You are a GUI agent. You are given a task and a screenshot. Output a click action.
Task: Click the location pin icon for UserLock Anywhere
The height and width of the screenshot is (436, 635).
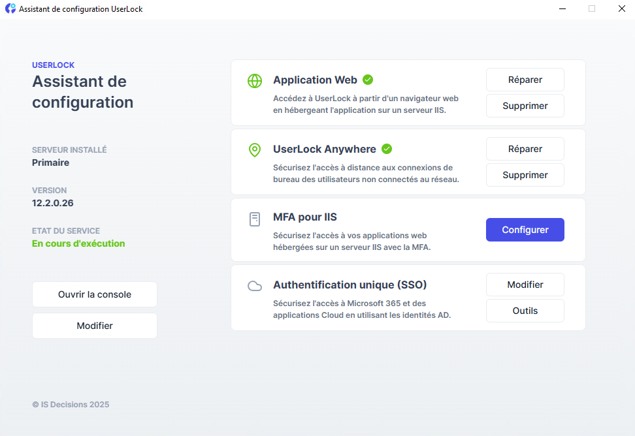pos(255,150)
